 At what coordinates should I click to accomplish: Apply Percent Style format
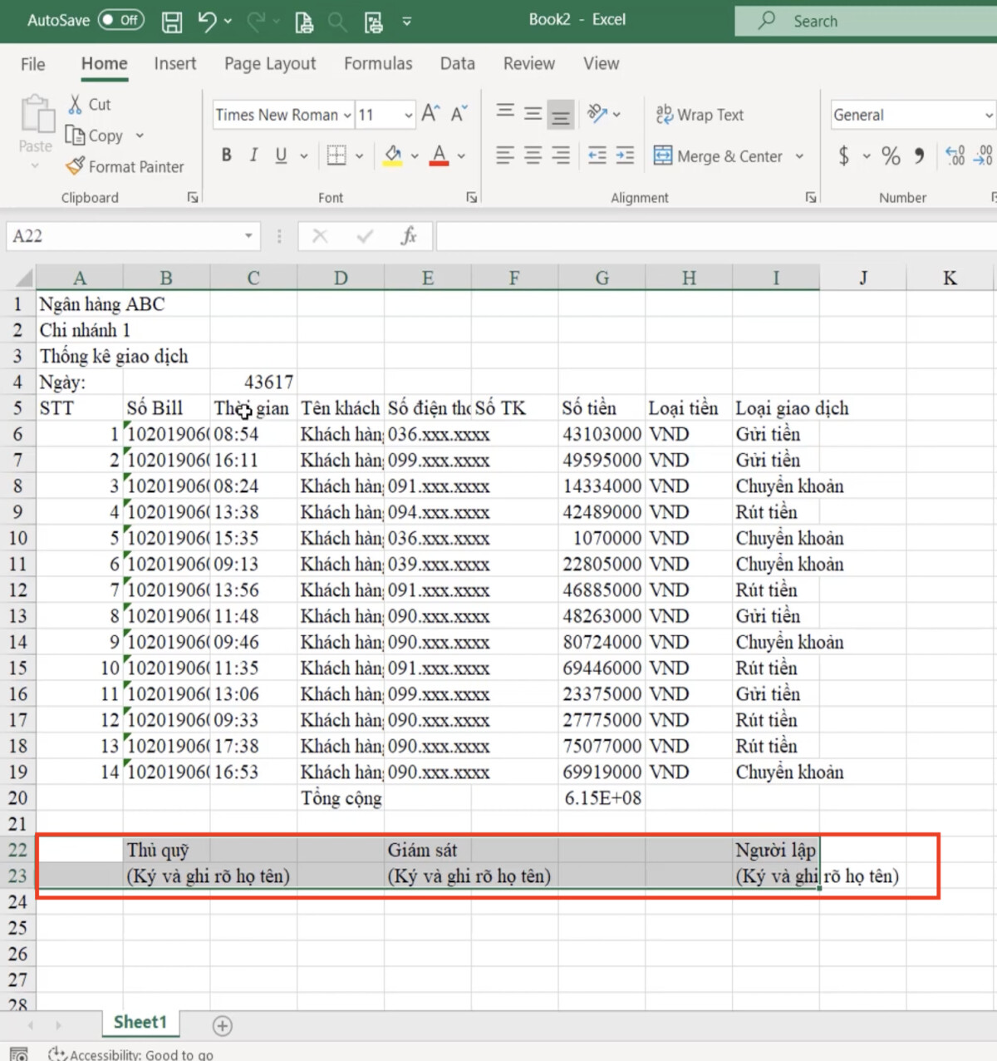point(891,155)
